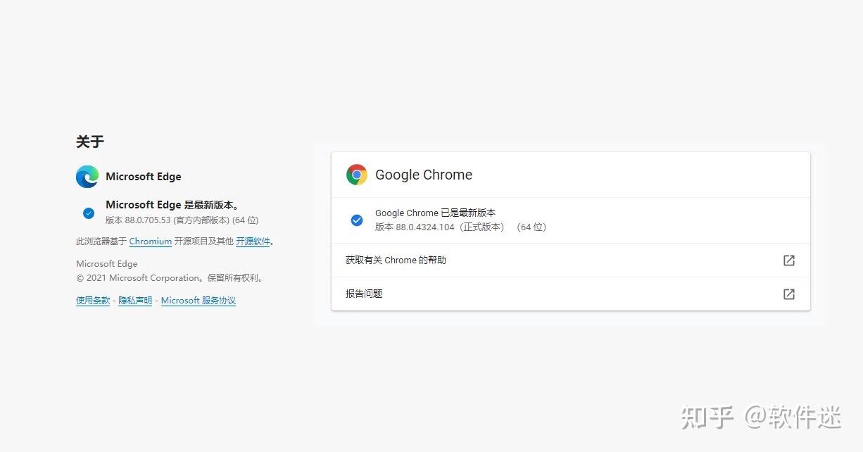Click 获取有关 Chrome 的帮助 row
The image size is (863, 452).
point(396,260)
